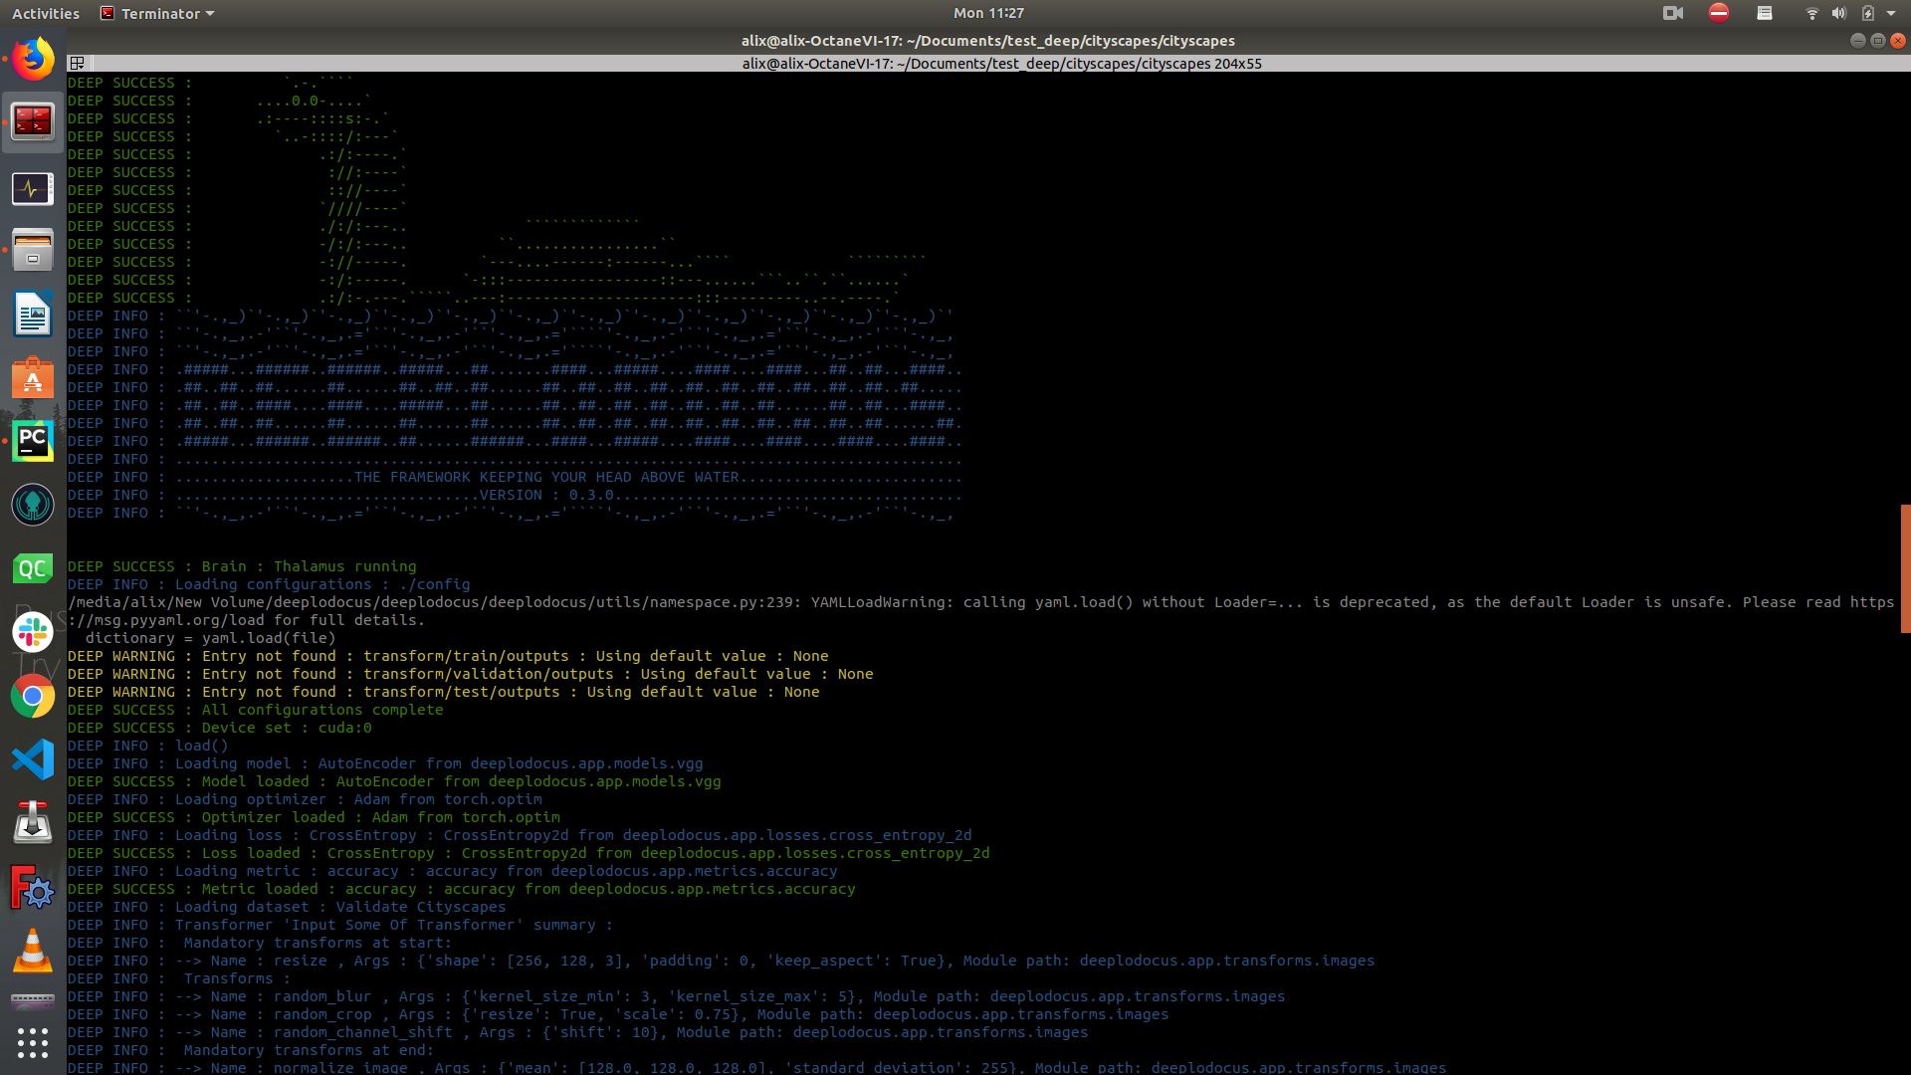This screenshot has height=1075, width=1911.
Task: Open VLC media player from the dock
Action: coord(33,951)
